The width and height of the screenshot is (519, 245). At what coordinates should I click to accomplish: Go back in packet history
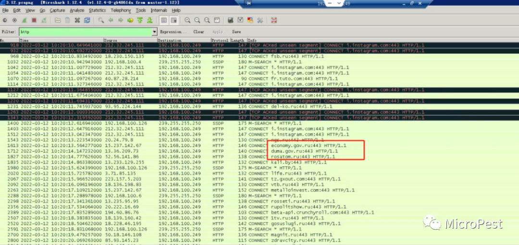111,21
